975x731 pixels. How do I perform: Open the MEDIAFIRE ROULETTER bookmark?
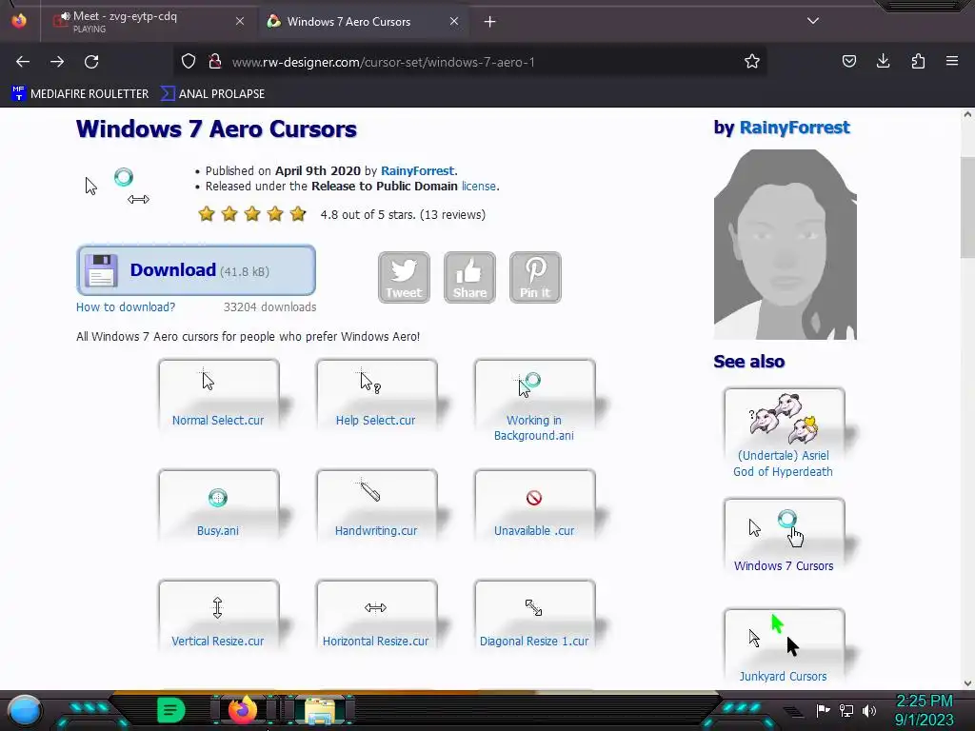(80, 94)
